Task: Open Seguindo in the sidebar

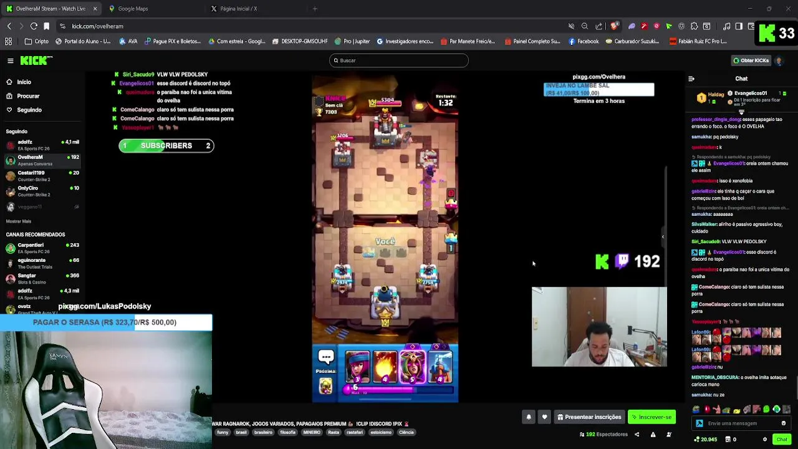Action: tap(29, 110)
